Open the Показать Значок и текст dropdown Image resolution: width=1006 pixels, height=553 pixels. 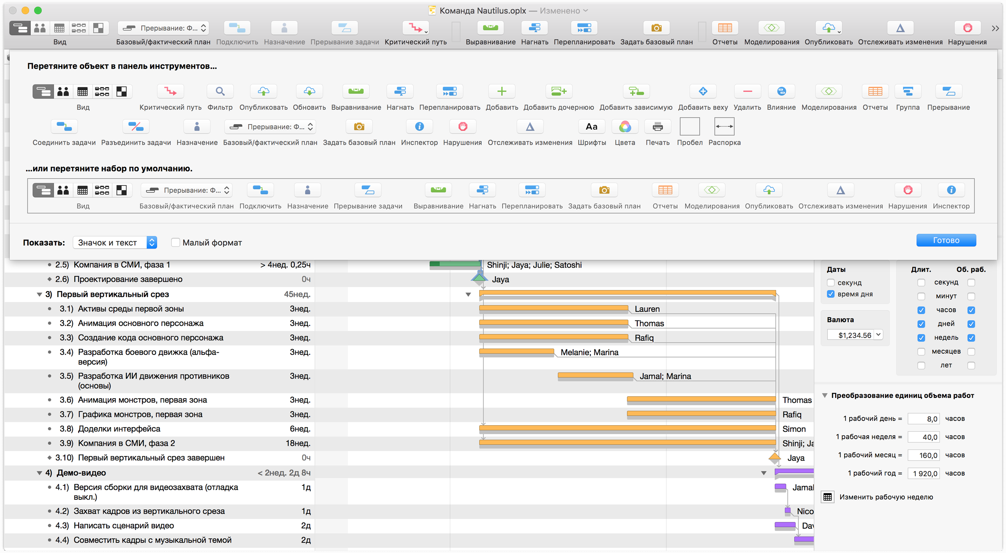115,243
